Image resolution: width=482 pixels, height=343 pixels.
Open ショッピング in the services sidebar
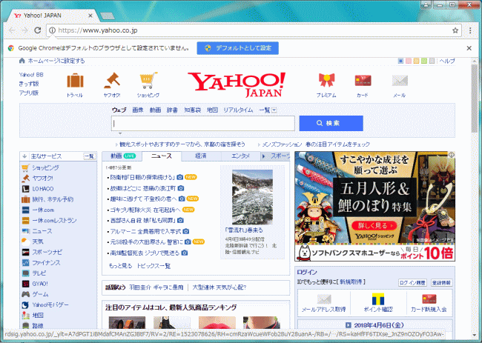(45, 168)
